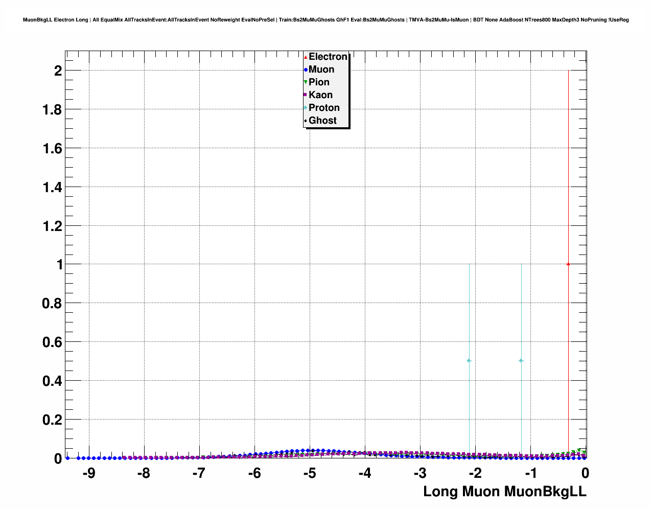This screenshot has width=652, height=509.
Task: Click the x-axis tick label "-9"
Action: [x=88, y=474]
